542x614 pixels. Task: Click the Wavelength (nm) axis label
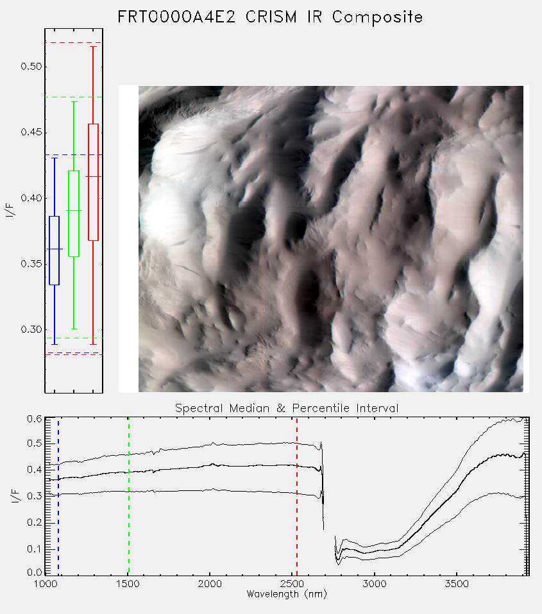coord(287,594)
